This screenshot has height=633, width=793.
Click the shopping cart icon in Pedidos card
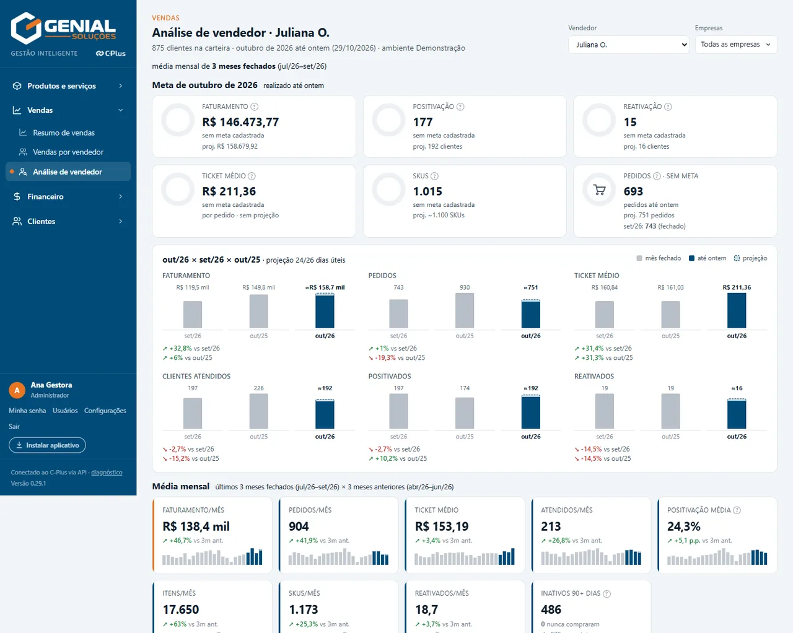599,190
